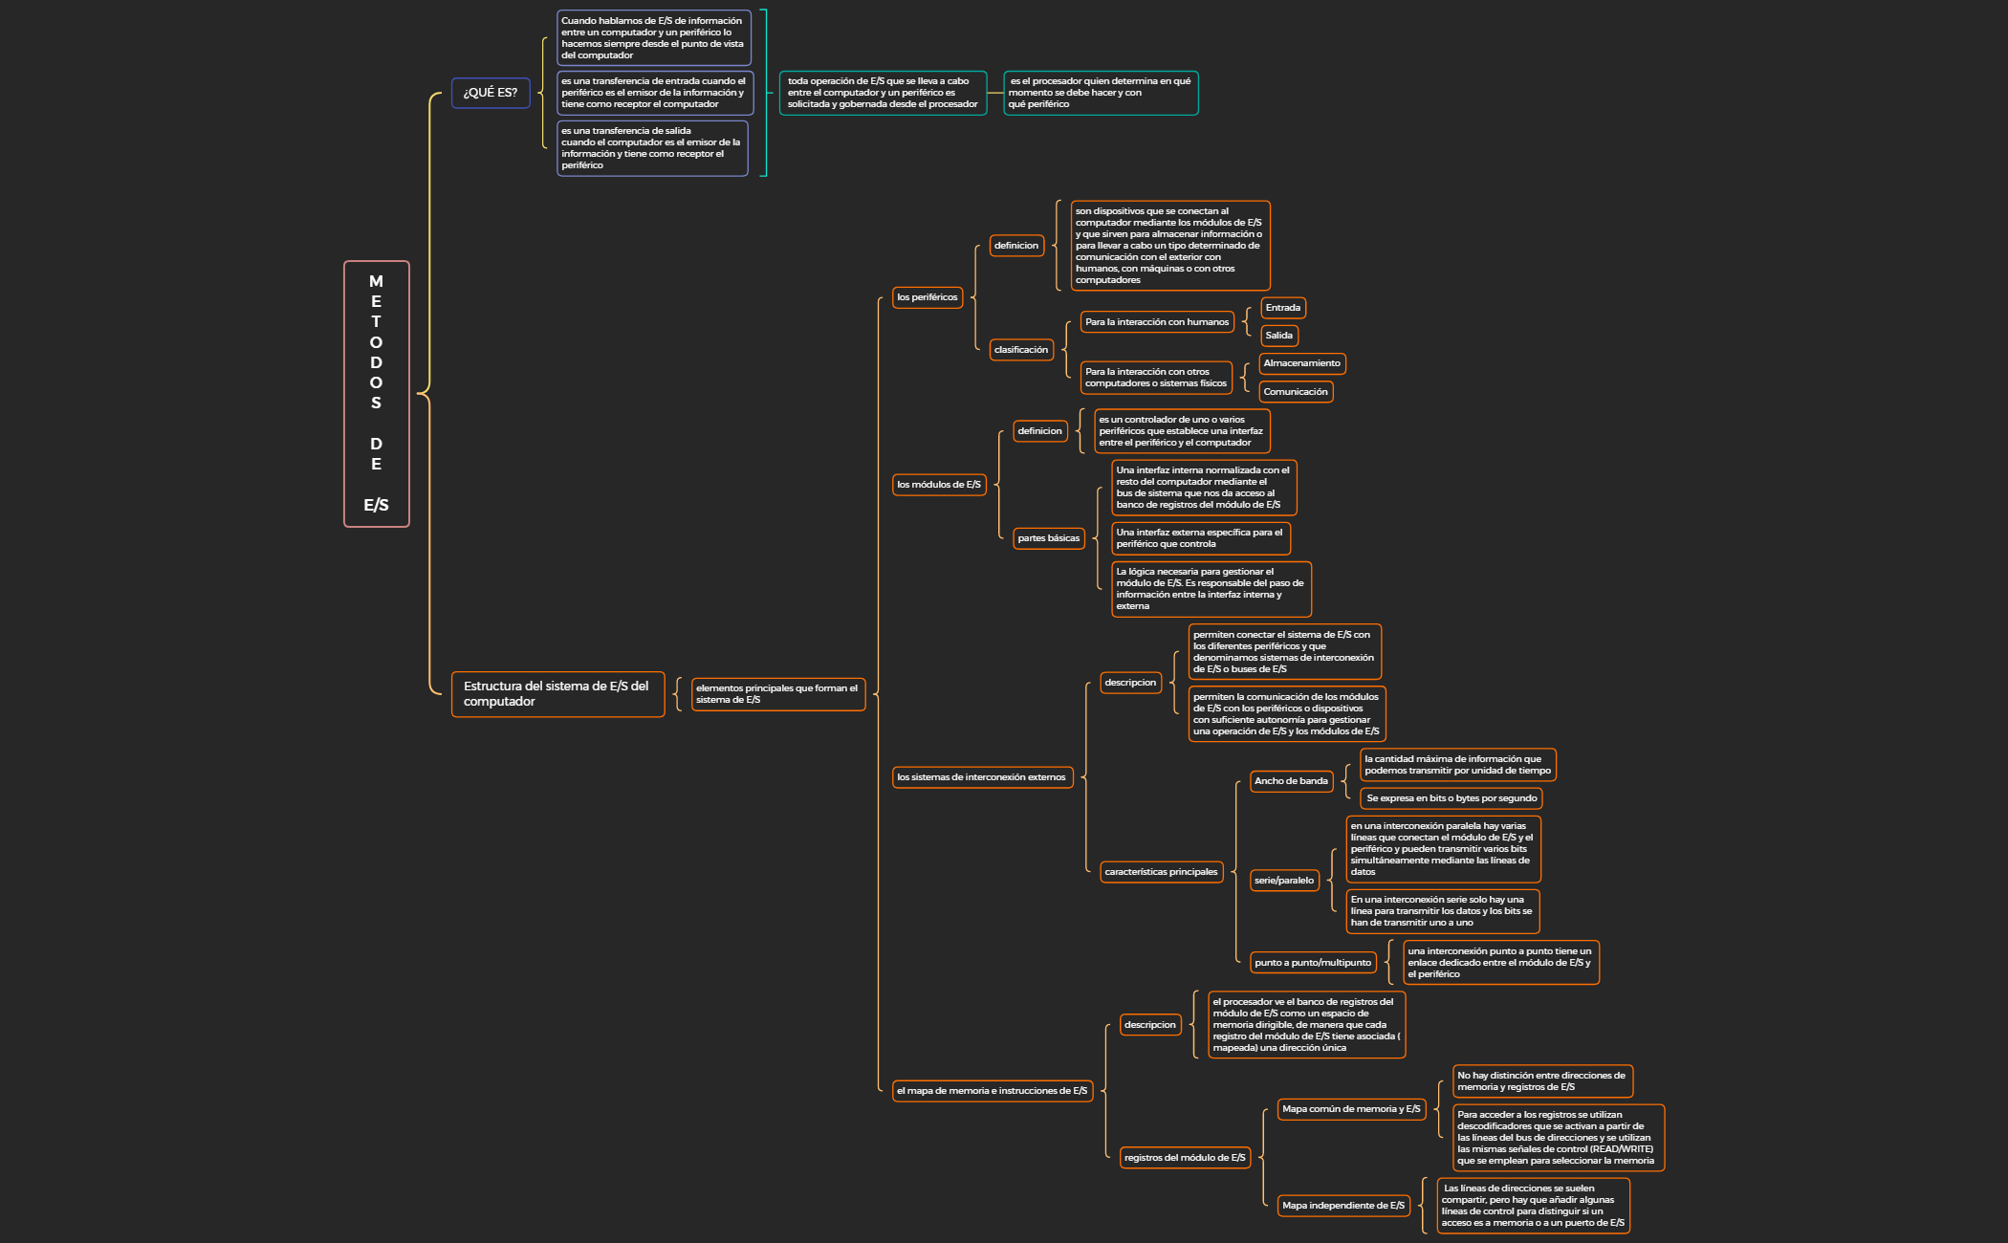This screenshot has height=1243, width=2008.
Task: Click the 'registros del módulo de E/S' node
Action: [1184, 1158]
